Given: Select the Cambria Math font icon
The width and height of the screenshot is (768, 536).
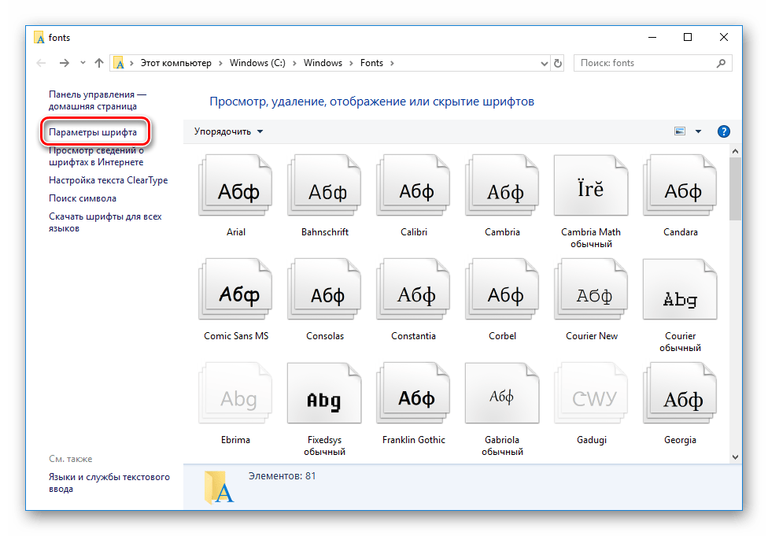Looking at the screenshot, I should pos(590,190).
